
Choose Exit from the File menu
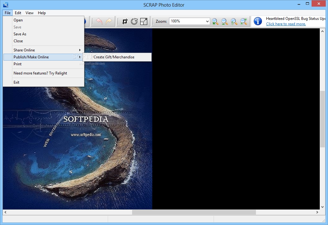[x=44, y=82]
